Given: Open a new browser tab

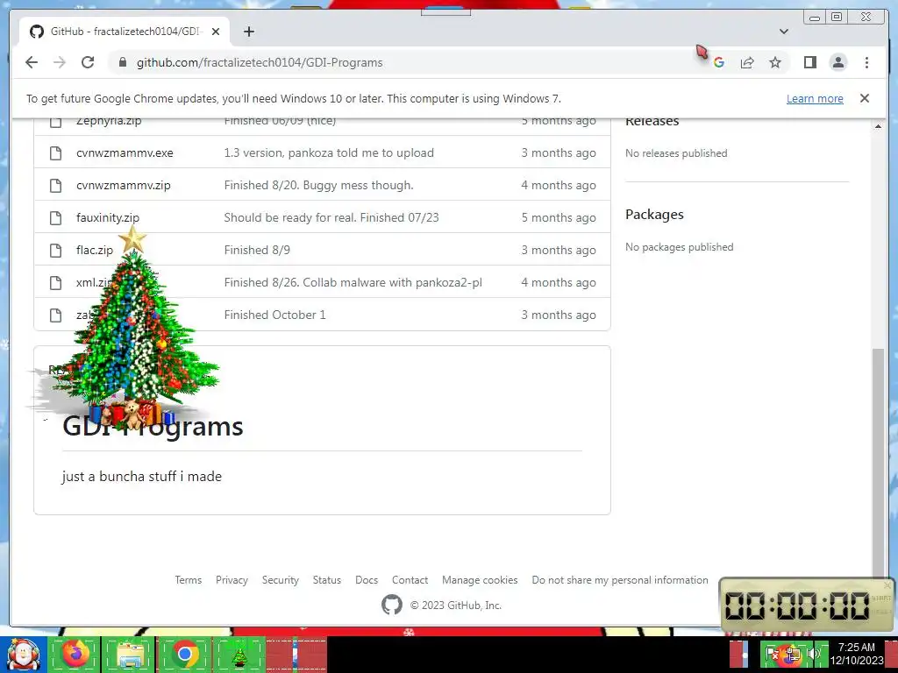Looking at the screenshot, I should [248, 32].
